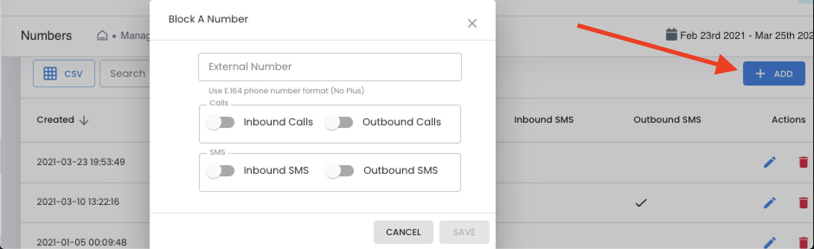Turn on Inbound SMS switch
814x249 pixels.
click(221, 171)
